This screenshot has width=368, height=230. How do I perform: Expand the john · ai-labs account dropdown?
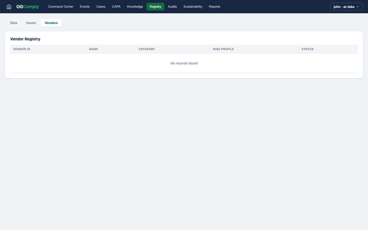tap(346, 7)
